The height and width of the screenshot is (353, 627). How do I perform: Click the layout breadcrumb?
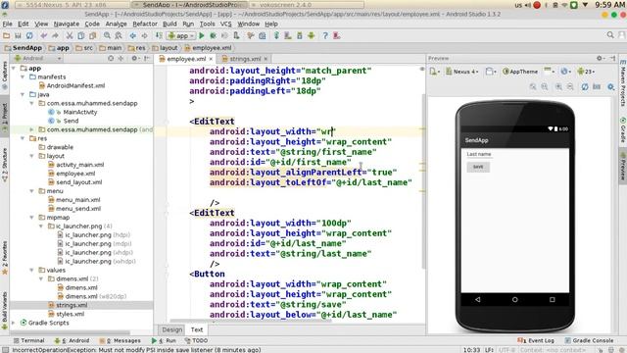click(165, 48)
